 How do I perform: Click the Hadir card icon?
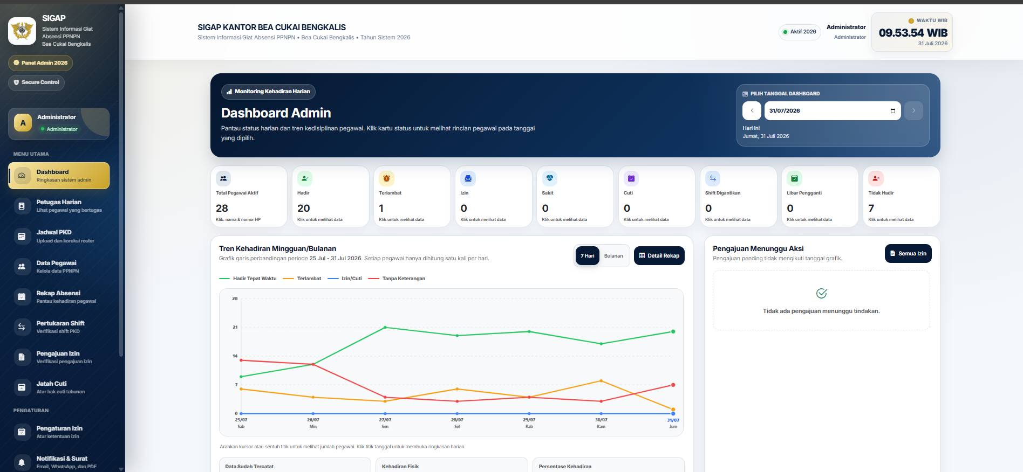click(x=305, y=178)
